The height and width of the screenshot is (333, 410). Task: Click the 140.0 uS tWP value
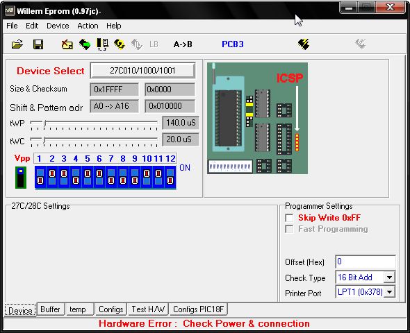click(x=181, y=123)
